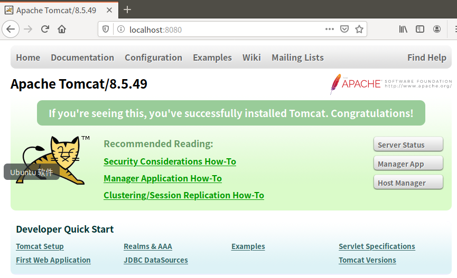Open Configuration in the navigation bar
This screenshot has height=278, width=457.
pyautogui.click(x=154, y=57)
